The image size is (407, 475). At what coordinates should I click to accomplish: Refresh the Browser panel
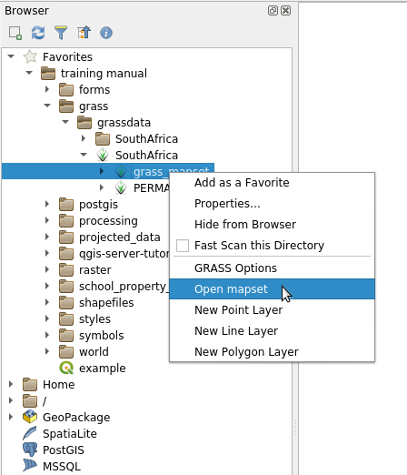point(38,33)
